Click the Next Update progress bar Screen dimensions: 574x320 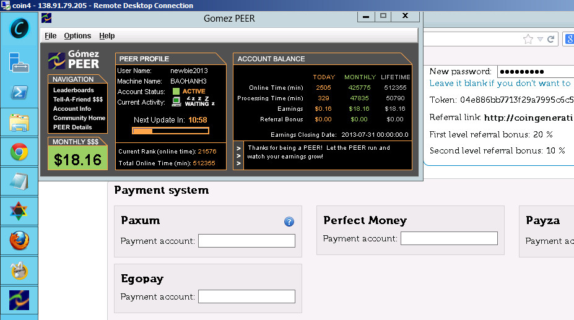tap(170, 131)
